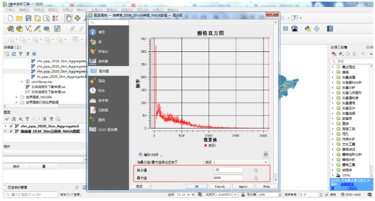Viewport: 375px width, 201px height.
Task: Expand Recently Used group in Processing Toolbox
Action: [333, 67]
